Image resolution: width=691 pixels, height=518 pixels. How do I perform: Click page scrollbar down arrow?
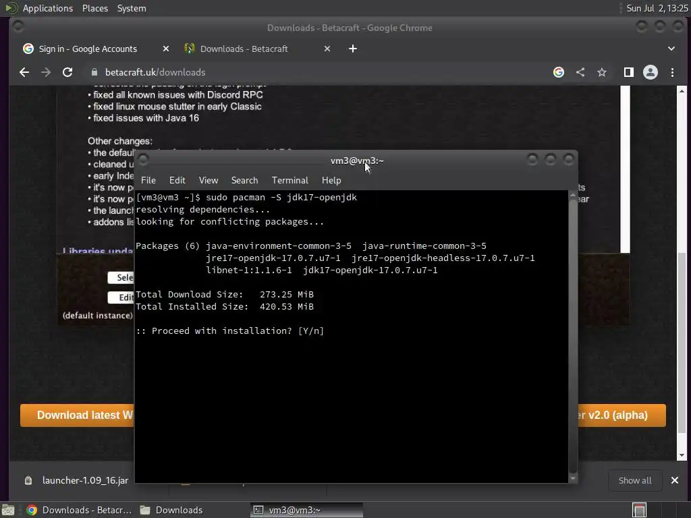682,455
